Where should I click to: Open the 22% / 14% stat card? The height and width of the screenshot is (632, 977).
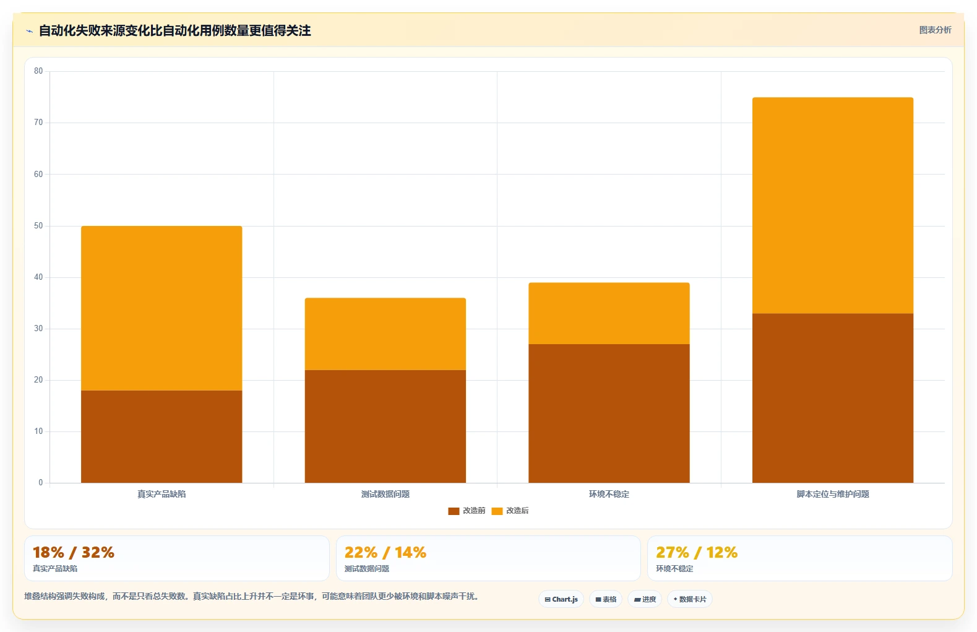click(488, 558)
